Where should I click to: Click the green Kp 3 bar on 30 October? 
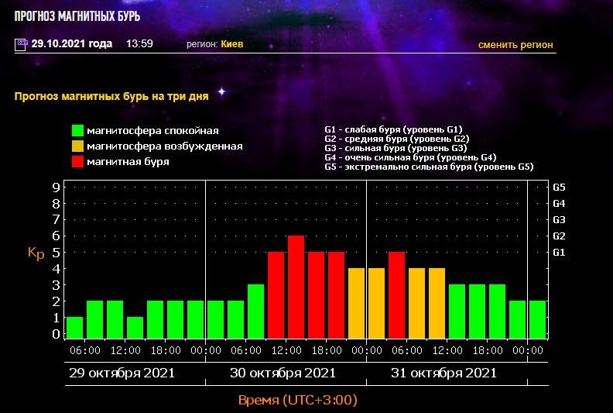pyautogui.click(x=255, y=311)
